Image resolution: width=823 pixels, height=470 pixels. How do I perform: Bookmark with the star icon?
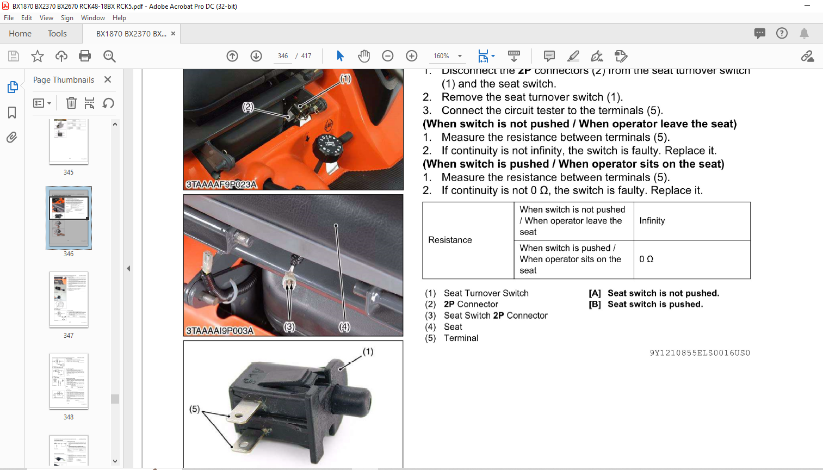(x=38, y=56)
